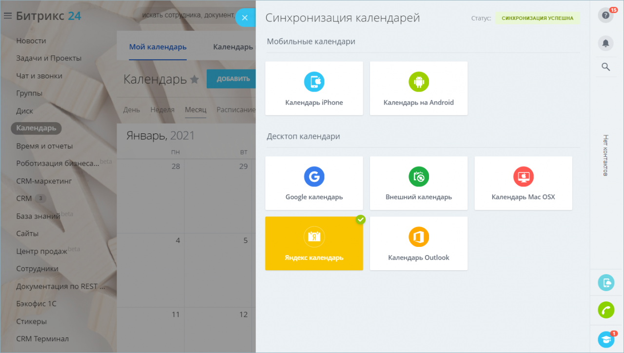Click the green connected checkmark on Яндекс календарь
This screenshot has height=353, width=624.
(x=360, y=220)
